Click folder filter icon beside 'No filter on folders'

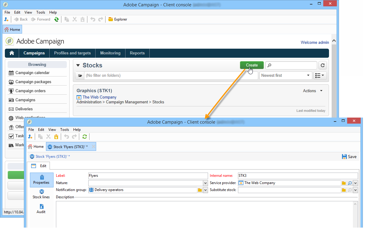click(x=80, y=76)
